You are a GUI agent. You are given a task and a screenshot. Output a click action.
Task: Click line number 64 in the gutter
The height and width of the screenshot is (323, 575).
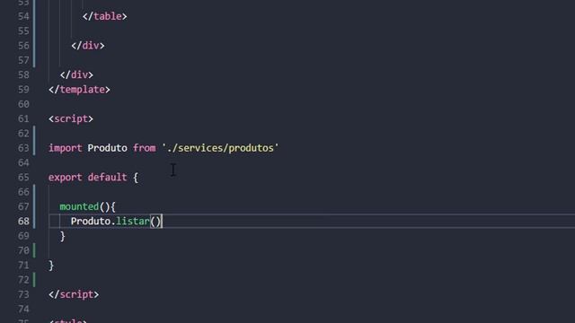[x=23, y=163]
